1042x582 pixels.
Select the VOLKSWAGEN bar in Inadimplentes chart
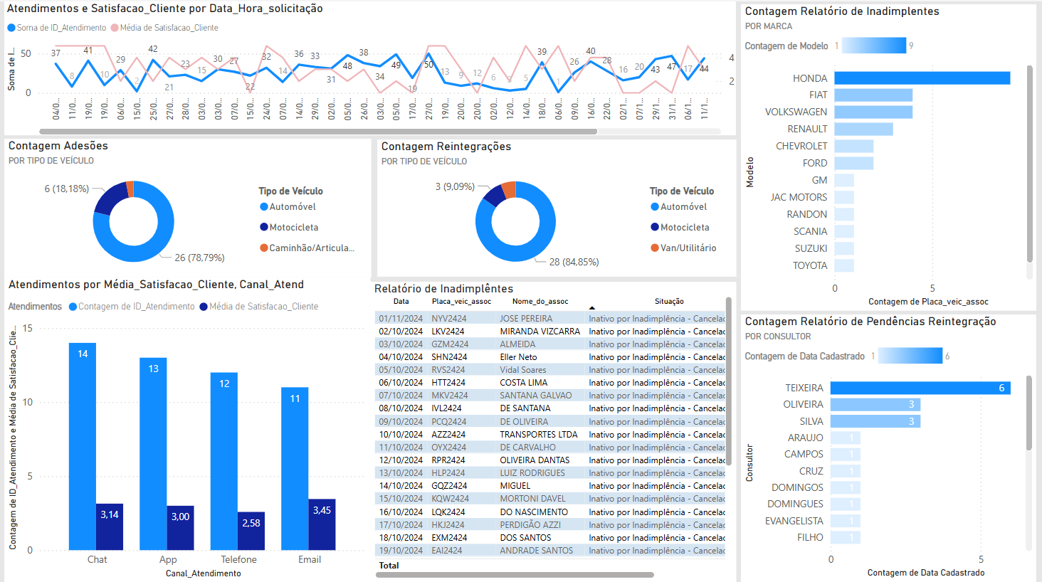click(x=873, y=112)
